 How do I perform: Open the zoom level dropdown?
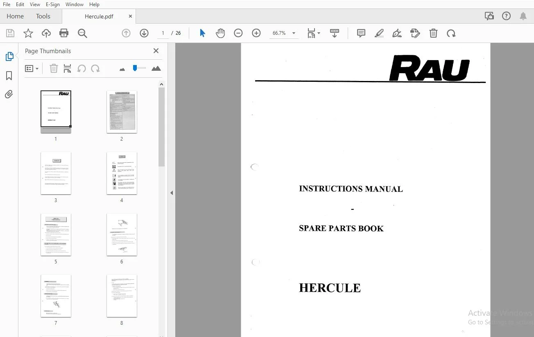point(294,33)
